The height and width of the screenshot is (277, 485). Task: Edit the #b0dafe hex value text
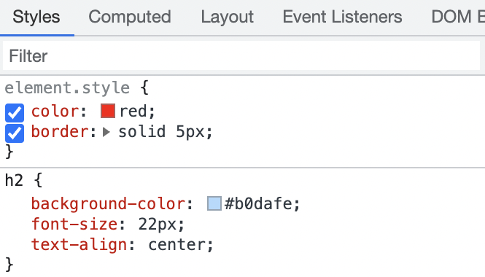(x=258, y=203)
